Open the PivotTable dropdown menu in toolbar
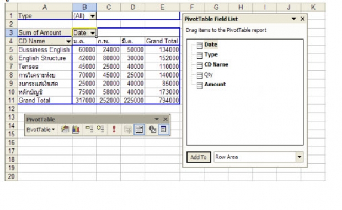Viewport: 342px width, 210px height. click(40, 130)
